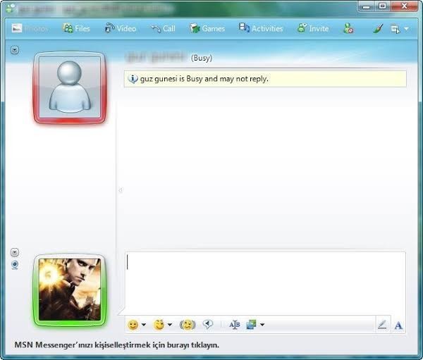Click the Files toolbar button
Image resolution: width=423 pixels, height=360 pixels.
pyautogui.click(x=76, y=28)
